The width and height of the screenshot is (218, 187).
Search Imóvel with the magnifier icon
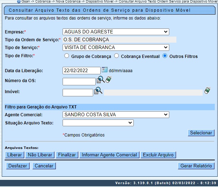tap(98, 91)
